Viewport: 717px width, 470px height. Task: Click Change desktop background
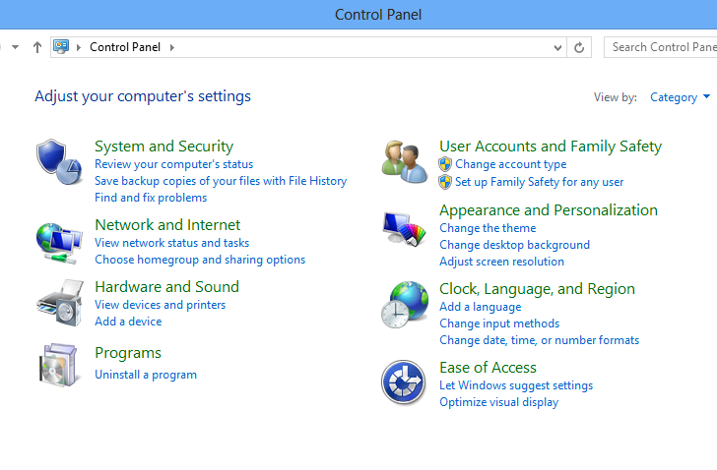(x=514, y=245)
